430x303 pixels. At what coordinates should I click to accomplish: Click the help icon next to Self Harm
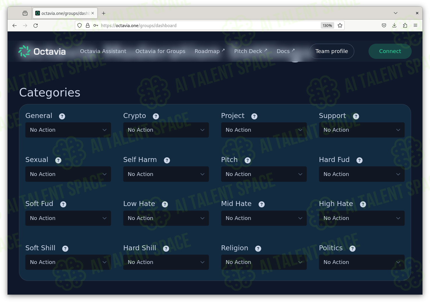(167, 160)
